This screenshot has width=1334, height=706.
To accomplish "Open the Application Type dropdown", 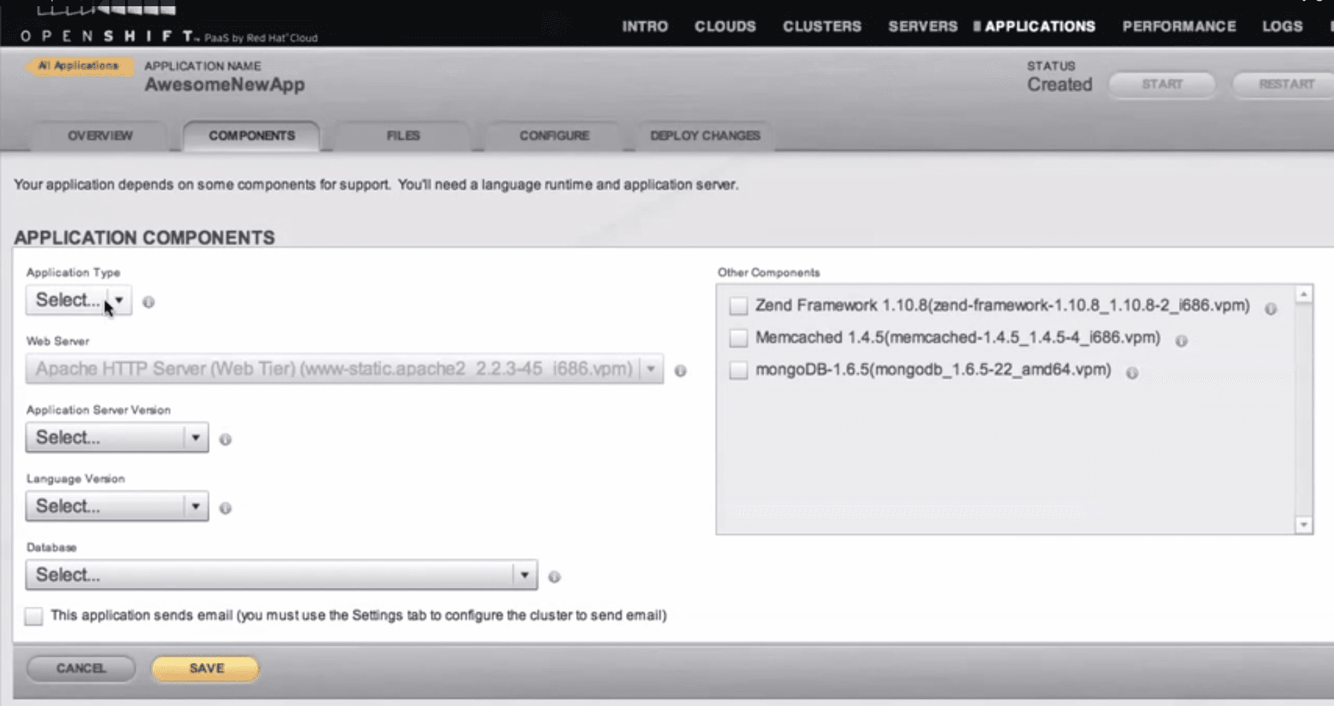I will coord(79,300).
